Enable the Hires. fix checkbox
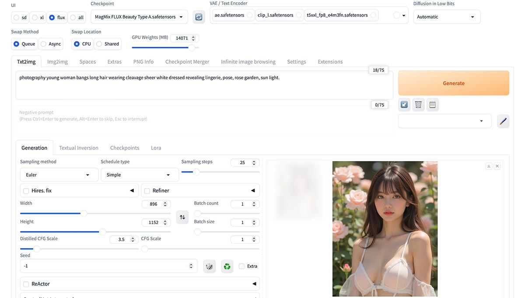This screenshot has height=298, width=525. [x=25, y=190]
